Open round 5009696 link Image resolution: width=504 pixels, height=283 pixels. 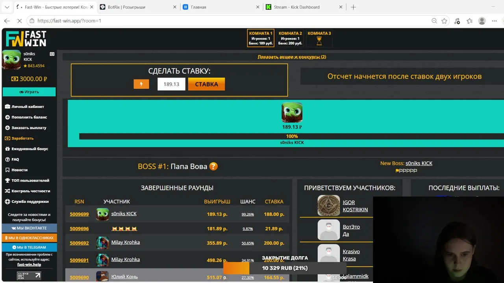pyautogui.click(x=79, y=229)
